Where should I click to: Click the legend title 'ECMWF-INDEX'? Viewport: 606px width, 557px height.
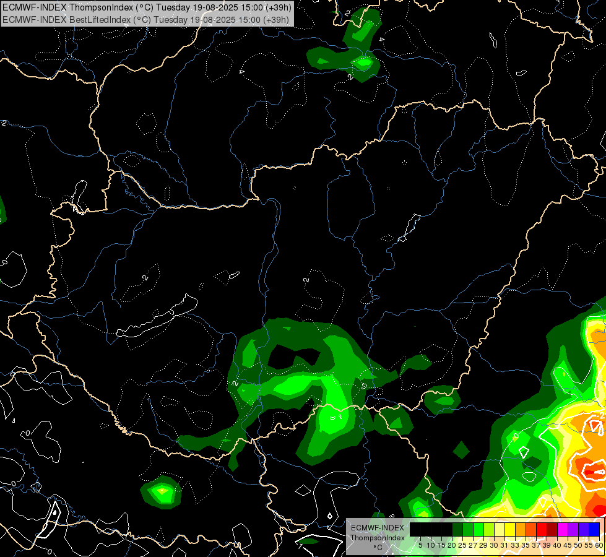[x=378, y=528]
